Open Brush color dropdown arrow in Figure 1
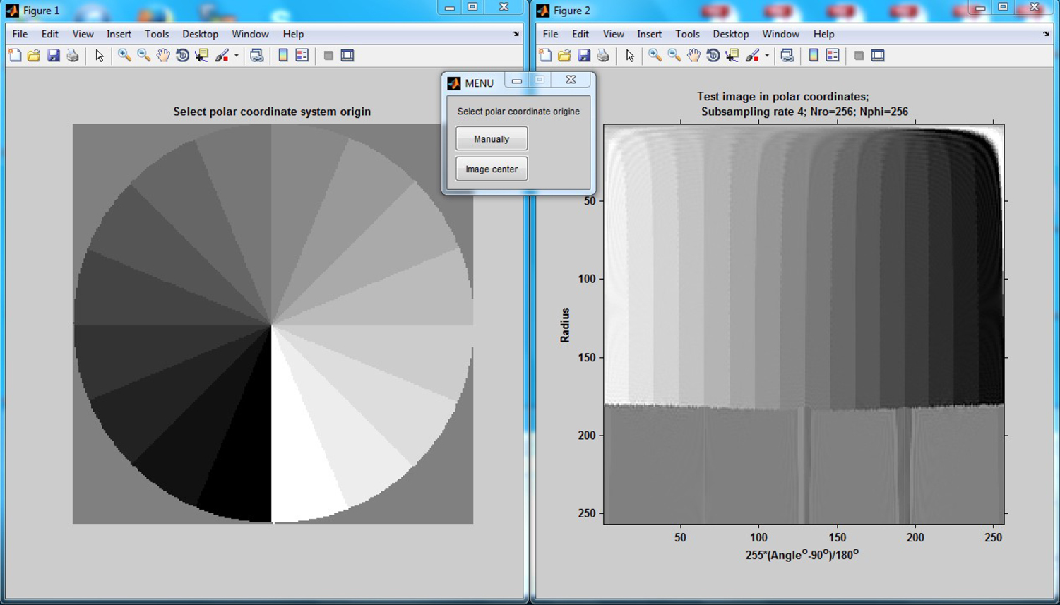The image size is (1060, 605). [x=237, y=56]
